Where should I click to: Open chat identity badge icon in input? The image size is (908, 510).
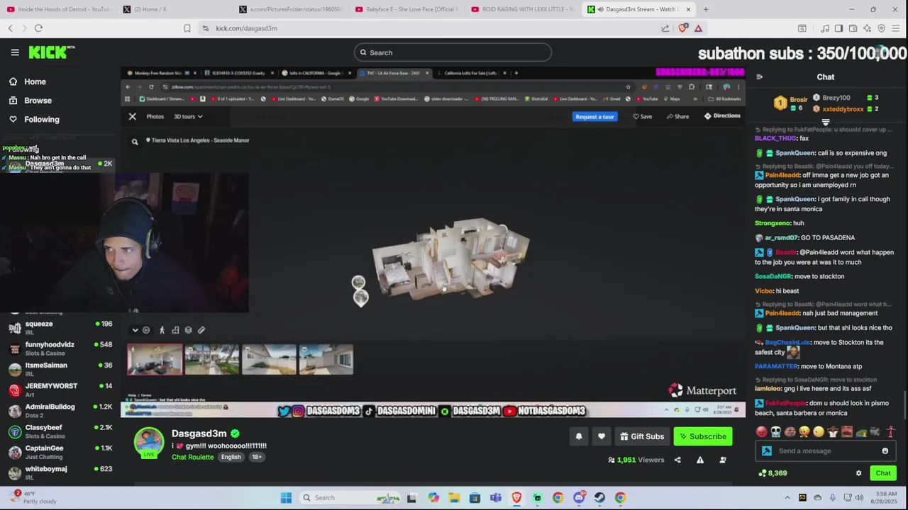click(766, 451)
